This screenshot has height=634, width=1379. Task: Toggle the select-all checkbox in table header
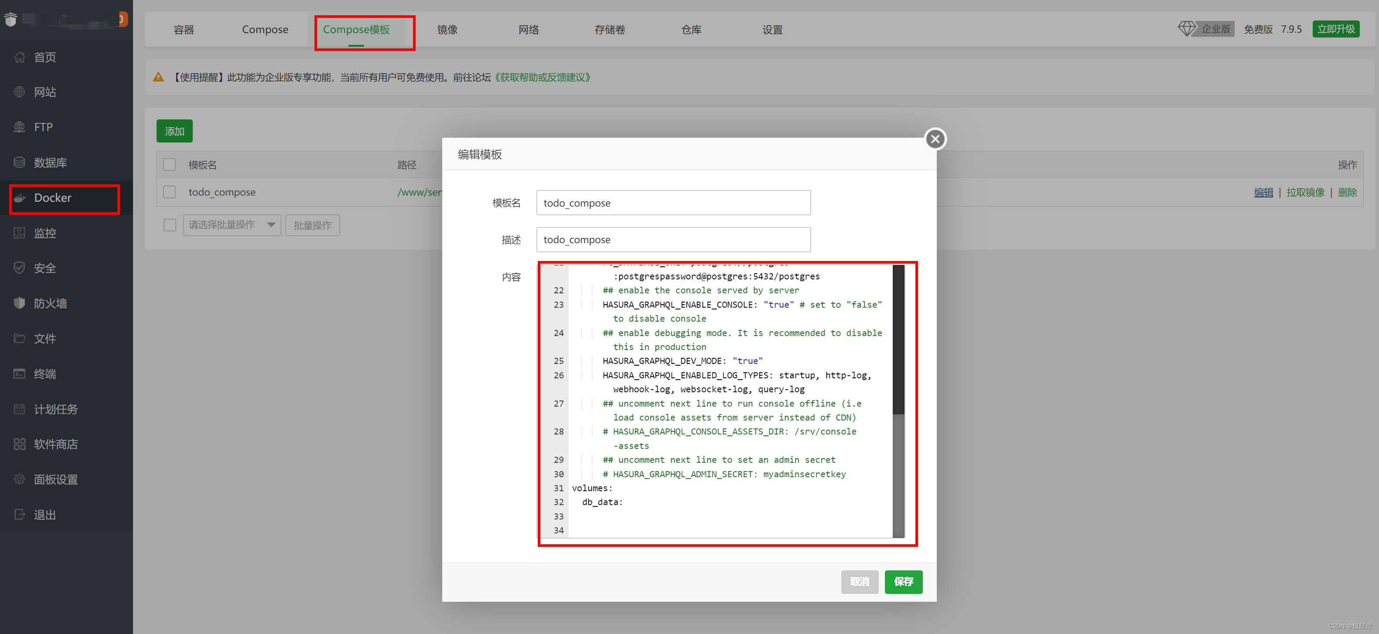click(x=170, y=165)
